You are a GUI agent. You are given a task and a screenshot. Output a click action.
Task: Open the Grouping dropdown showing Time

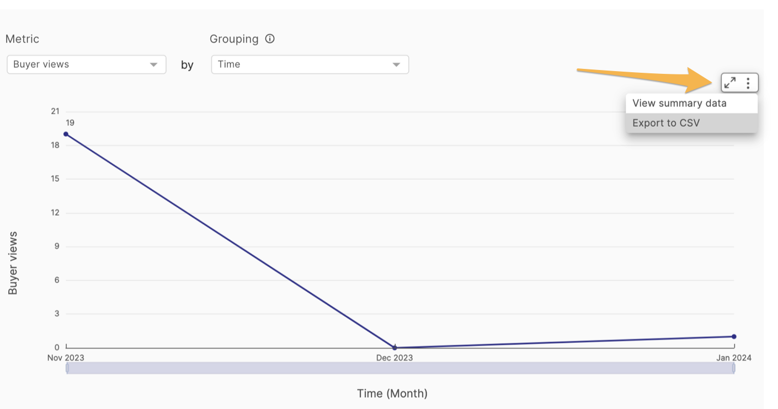click(x=310, y=64)
